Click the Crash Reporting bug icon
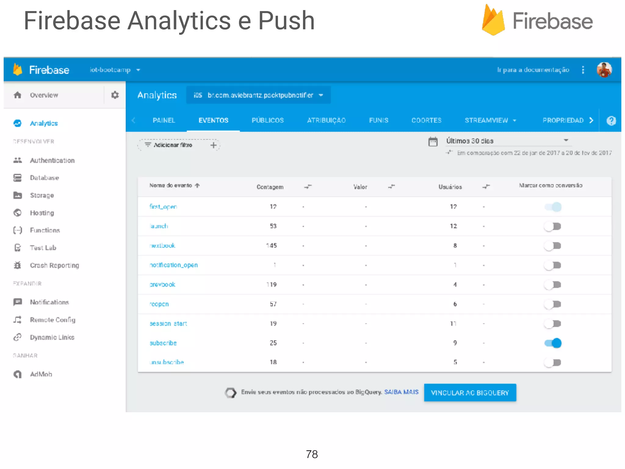This screenshot has height=469, width=625. click(x=18, y=265)
